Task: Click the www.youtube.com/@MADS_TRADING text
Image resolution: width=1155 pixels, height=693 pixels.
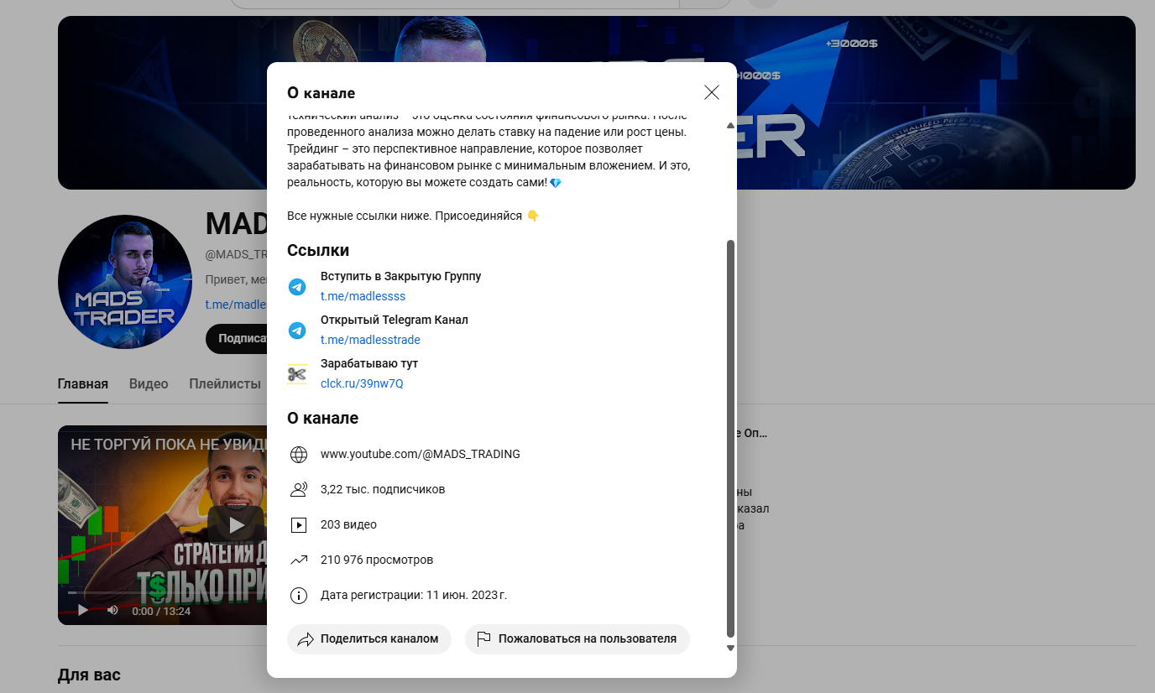Action: pyautogui.click(x=421, y=454)
